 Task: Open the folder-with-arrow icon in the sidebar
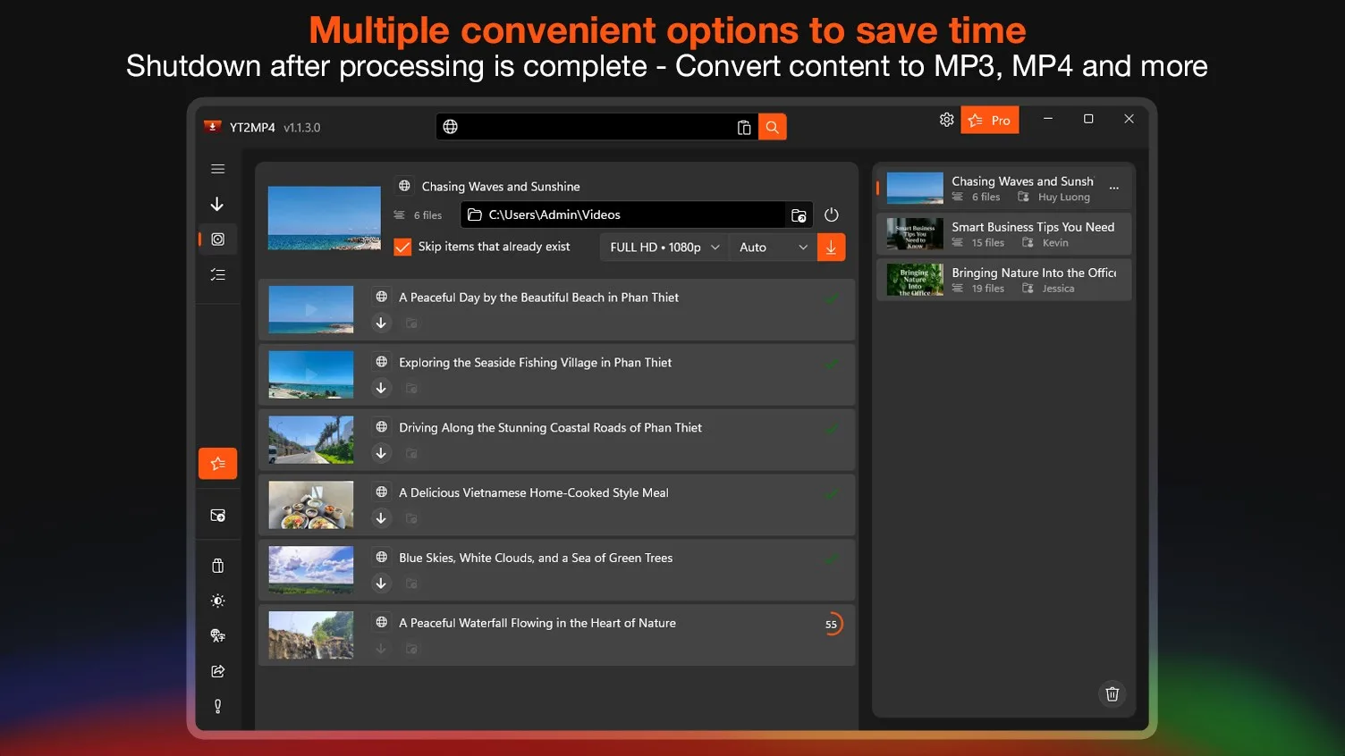point(217,516)
